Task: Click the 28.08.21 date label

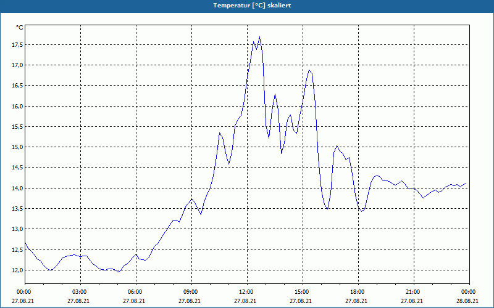Action: (467, 301)
